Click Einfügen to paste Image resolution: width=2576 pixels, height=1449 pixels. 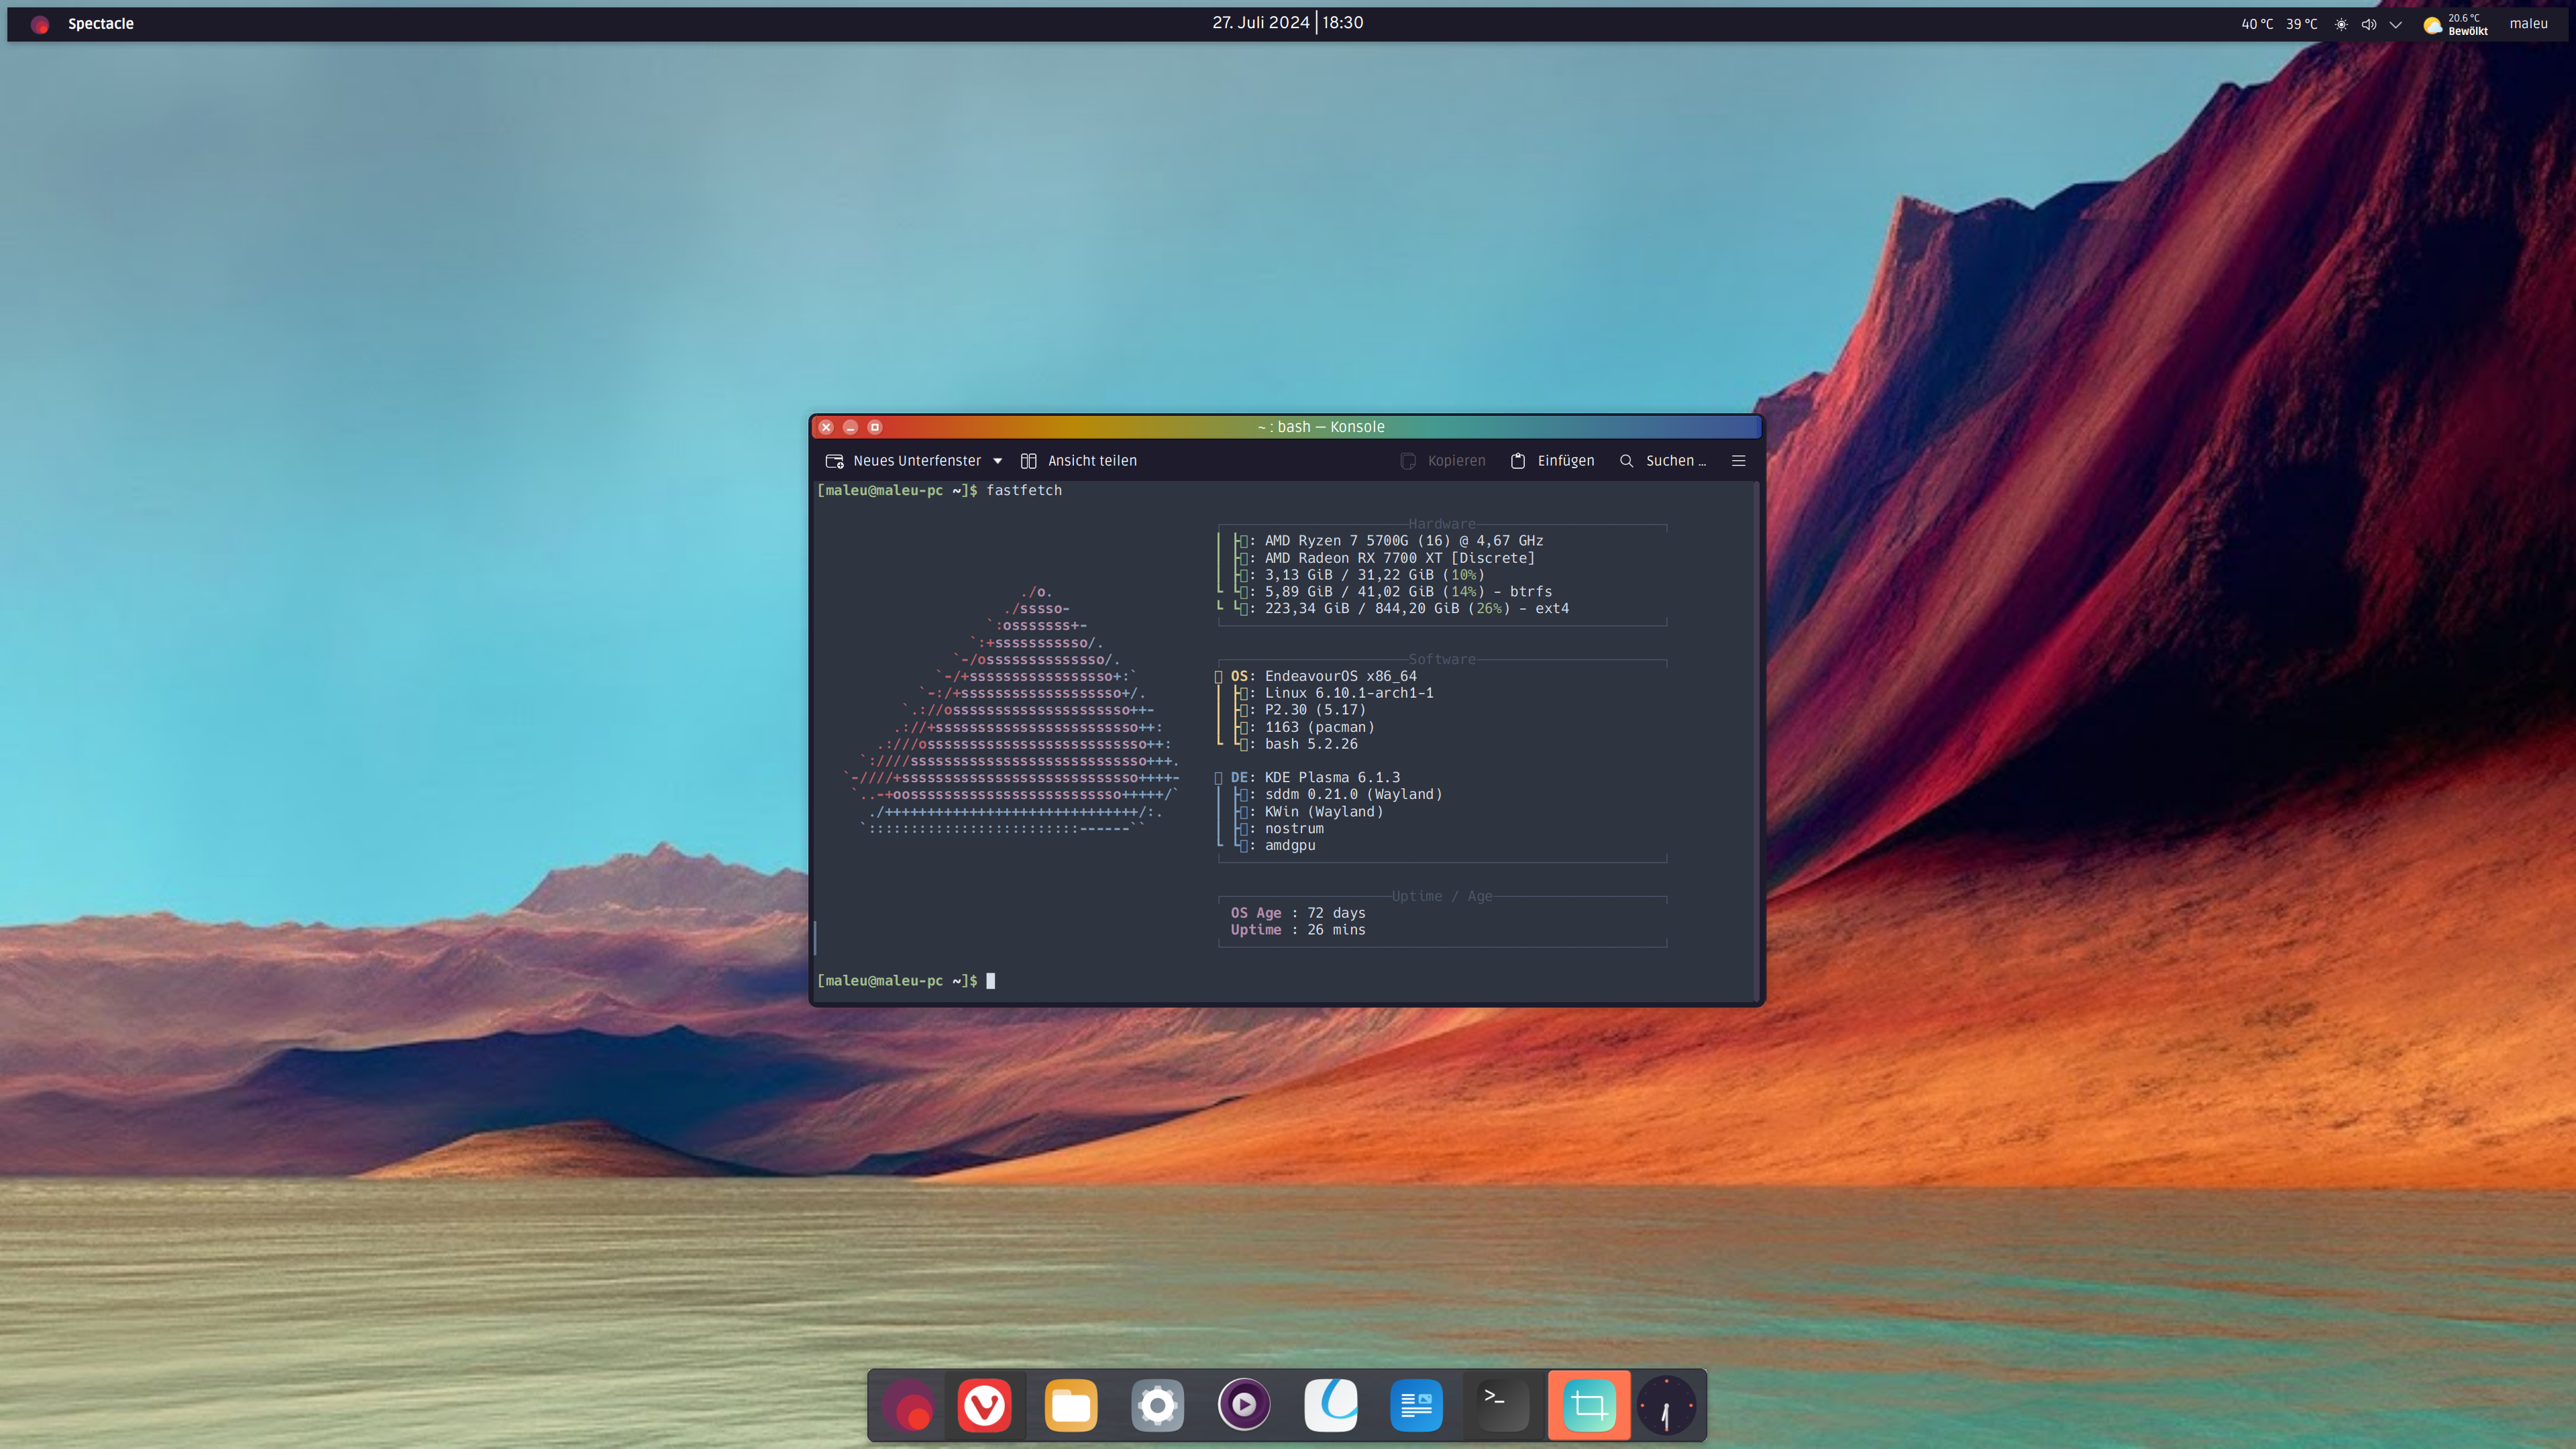click(x=1552, y=461)
